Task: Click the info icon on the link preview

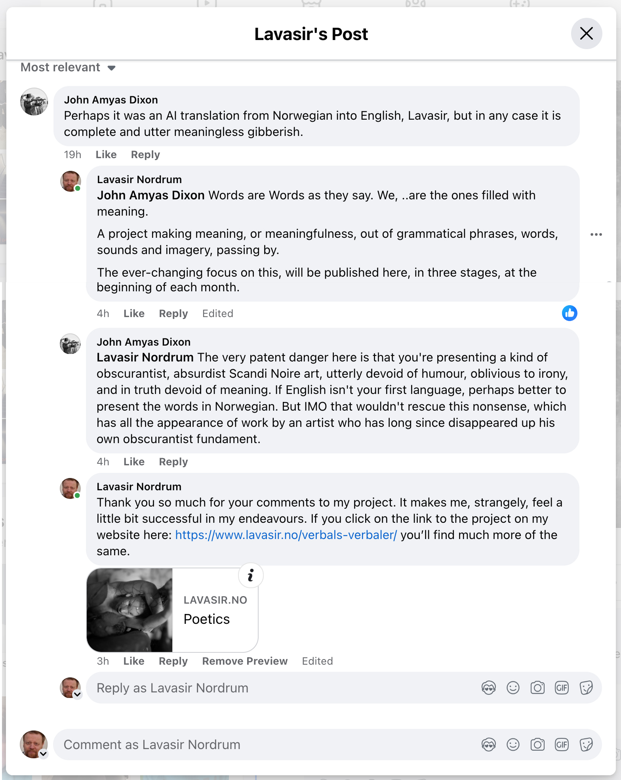Action: (251, 575)
